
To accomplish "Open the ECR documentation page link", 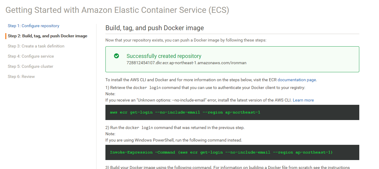I will 297,80.
